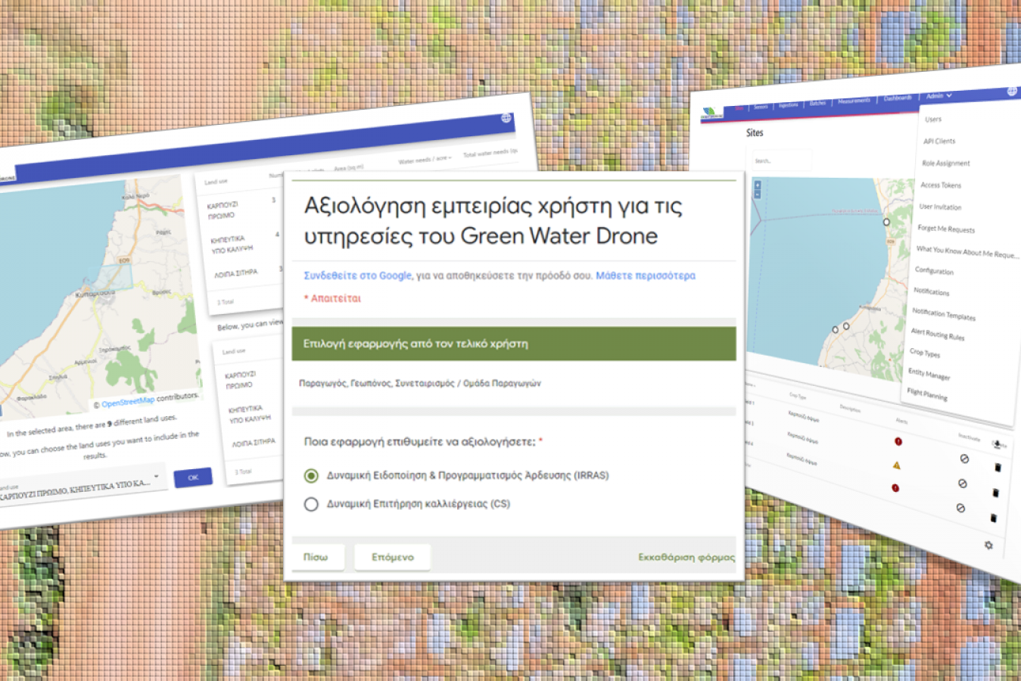The height and width of the screenshot is (681, 1021).
Task: Click the globe language icon in left window
Action: tap(506, 118)
